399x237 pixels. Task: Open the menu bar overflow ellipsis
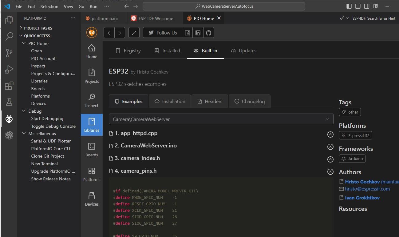click(107, 6)
